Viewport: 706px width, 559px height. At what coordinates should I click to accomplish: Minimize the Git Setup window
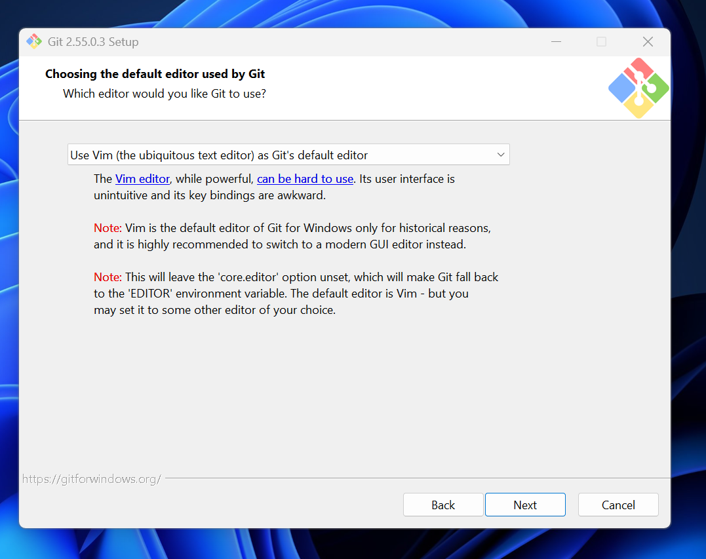(556, 42)
